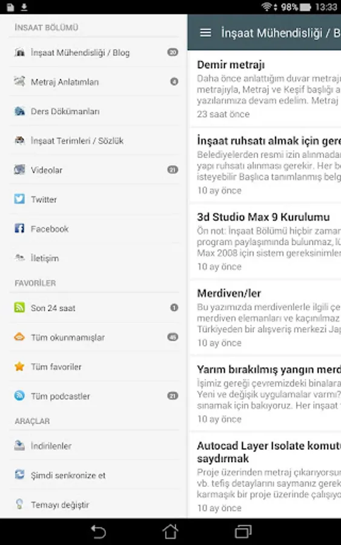Show Son 24 saat feed

pos(96,308)
